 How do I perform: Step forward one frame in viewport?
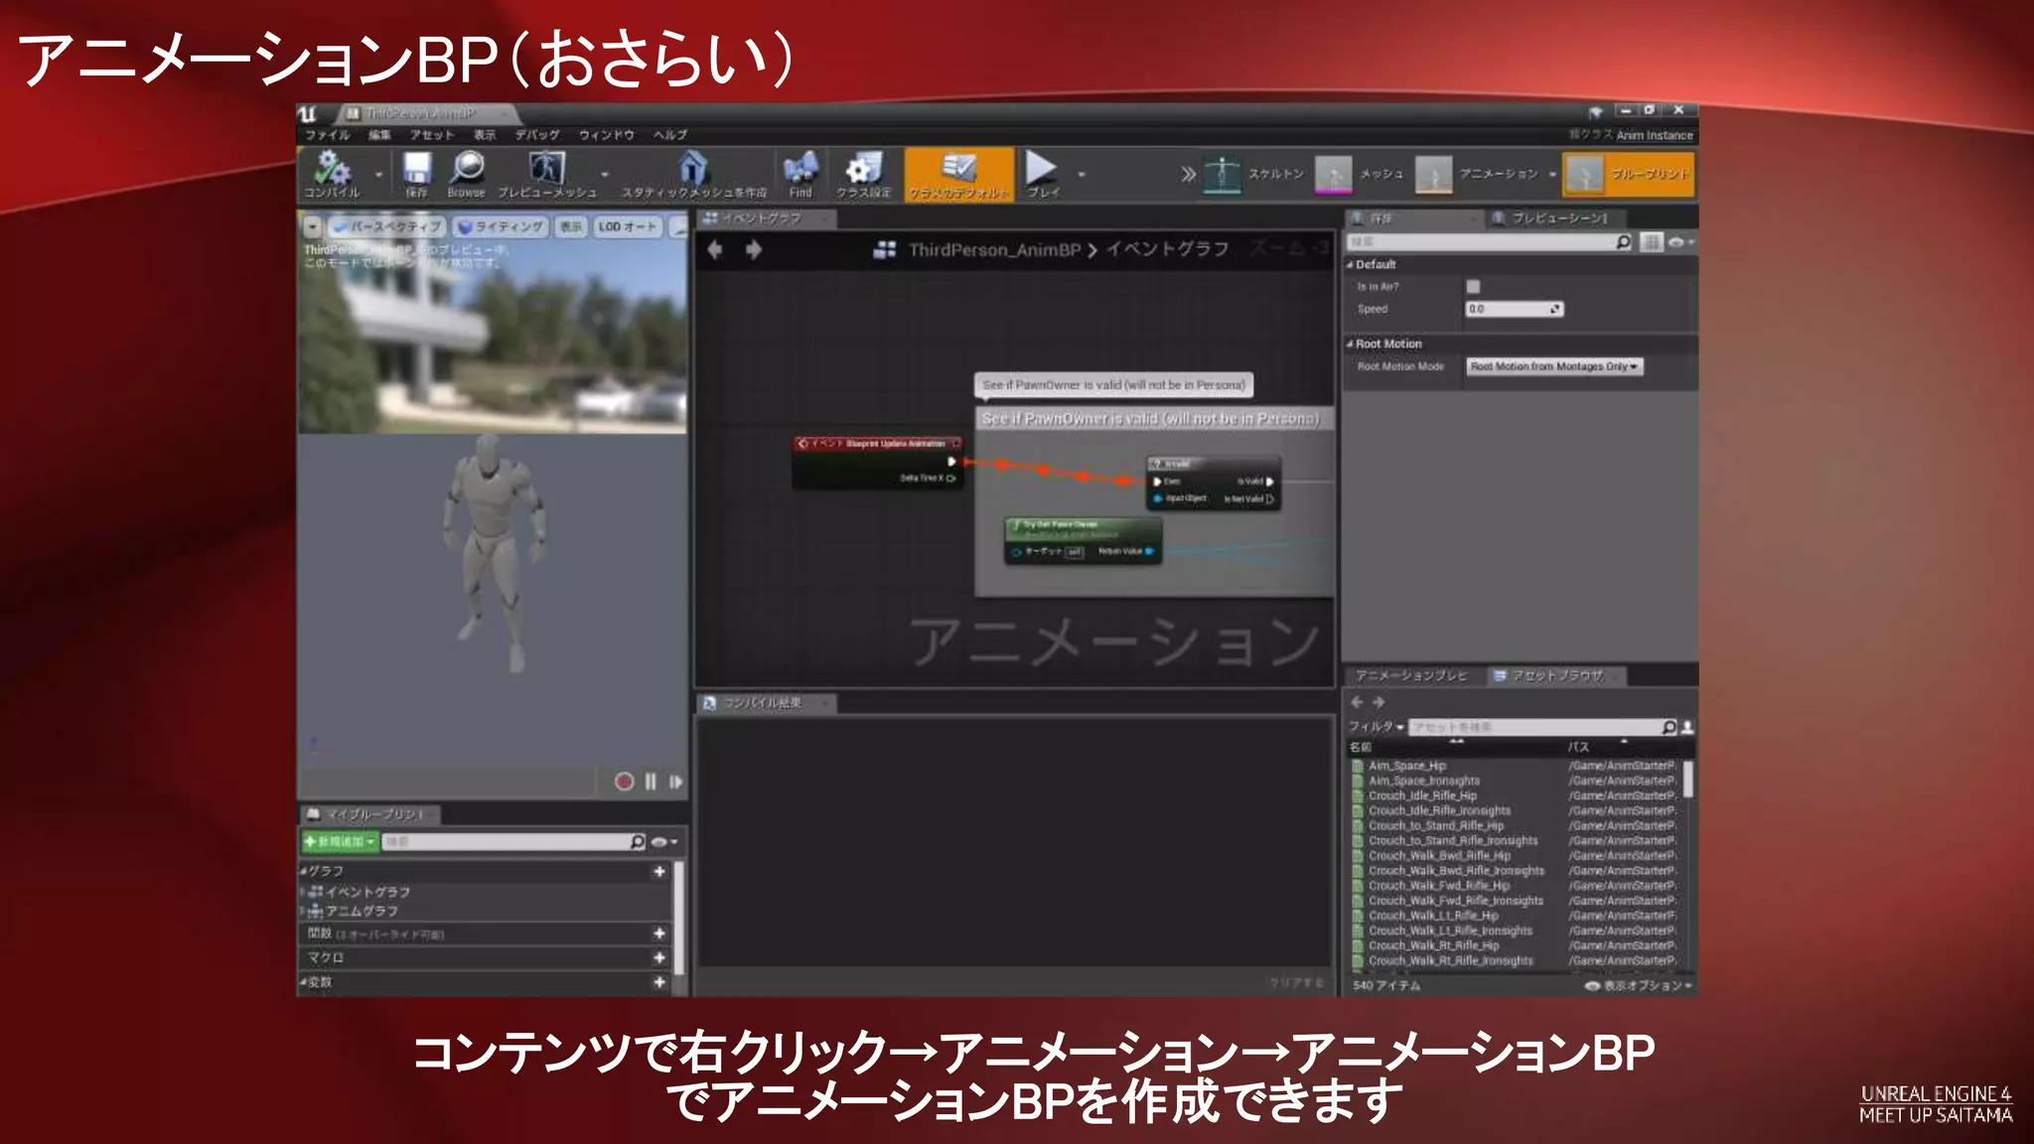point(675,782)
